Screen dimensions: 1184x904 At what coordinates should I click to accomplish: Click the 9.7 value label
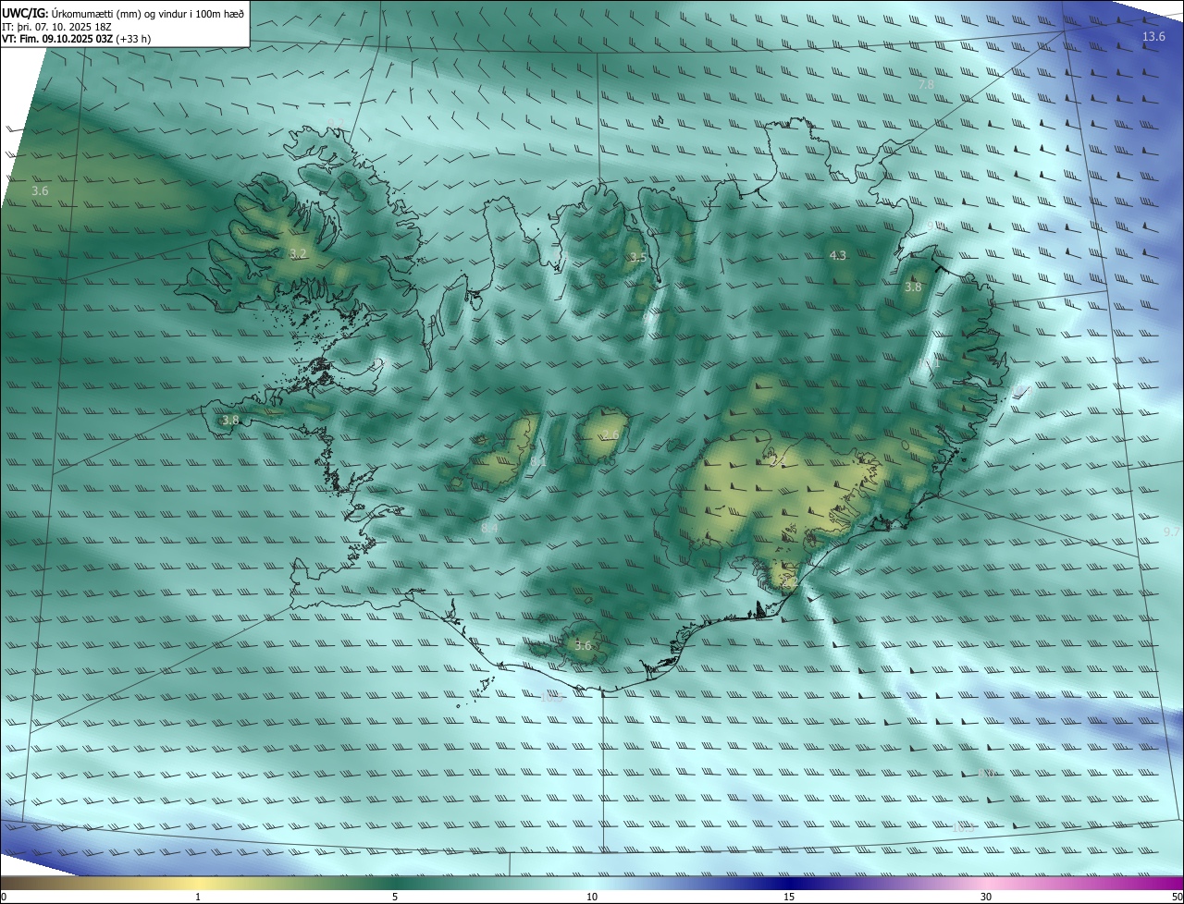click(x=1171, y=531)
